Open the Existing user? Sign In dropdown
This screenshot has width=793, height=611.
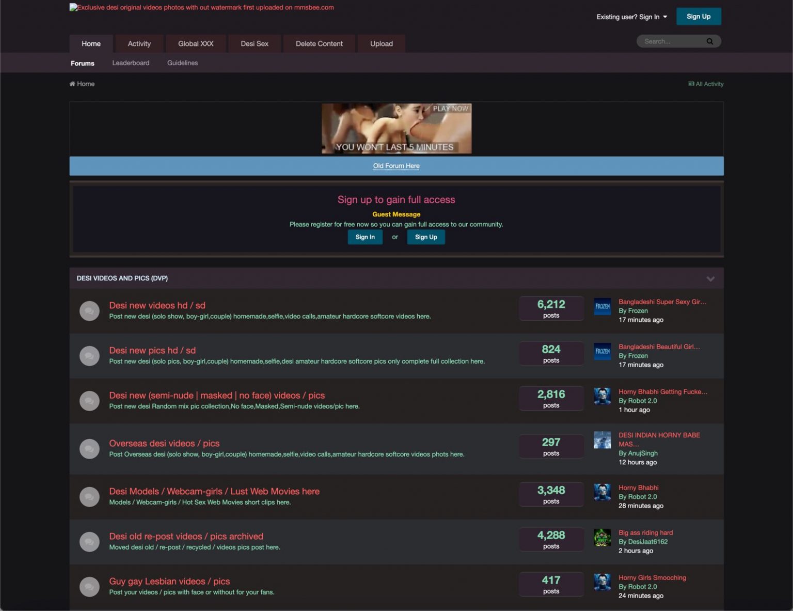click(631, 17)
